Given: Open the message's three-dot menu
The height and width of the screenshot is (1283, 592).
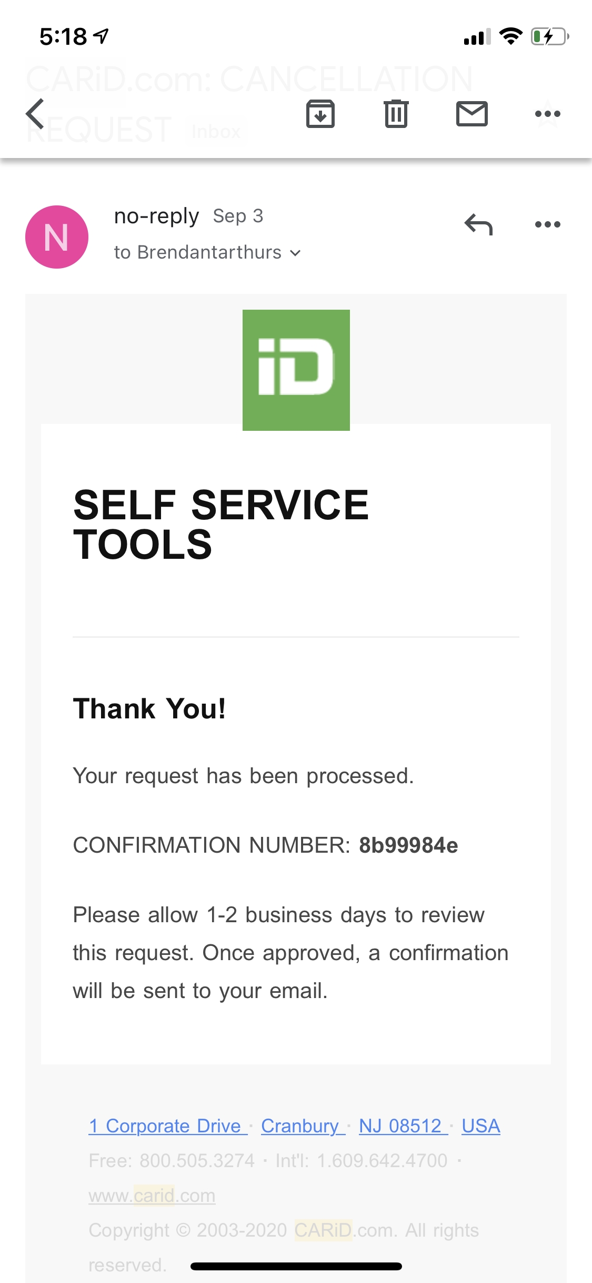Looking at the screenshot, I should pyautogui.click(x=547, y=224).
